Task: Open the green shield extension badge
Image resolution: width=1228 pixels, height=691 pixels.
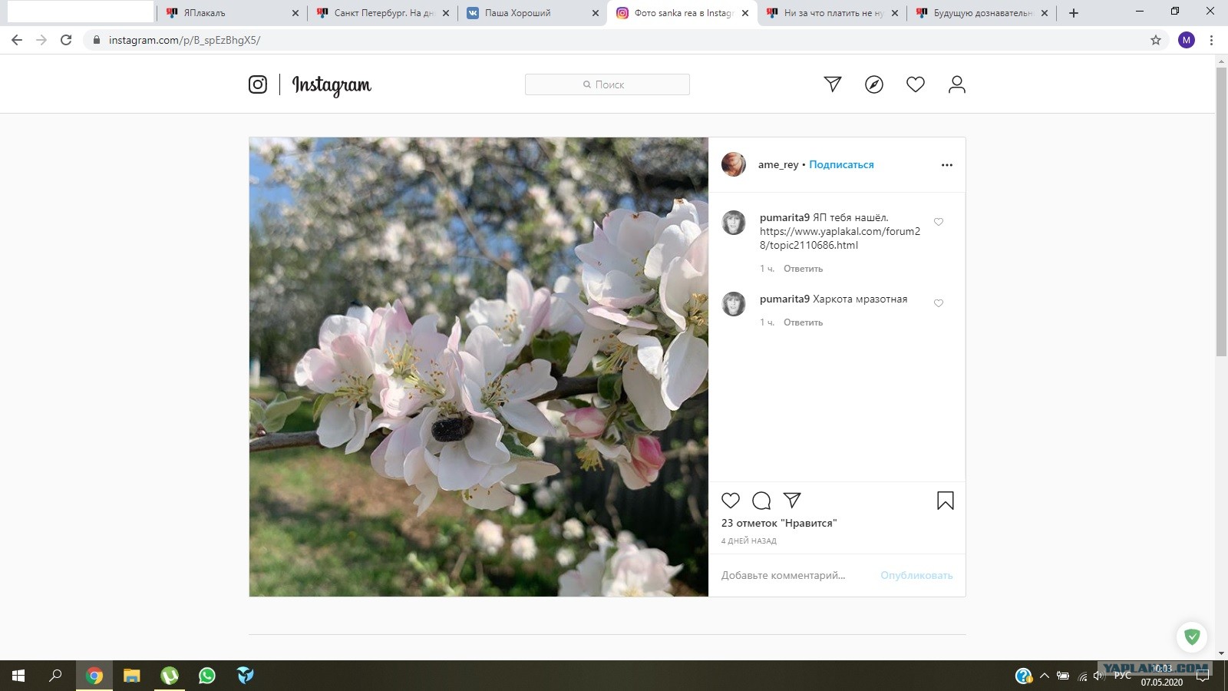Action: pos(1192,636)
